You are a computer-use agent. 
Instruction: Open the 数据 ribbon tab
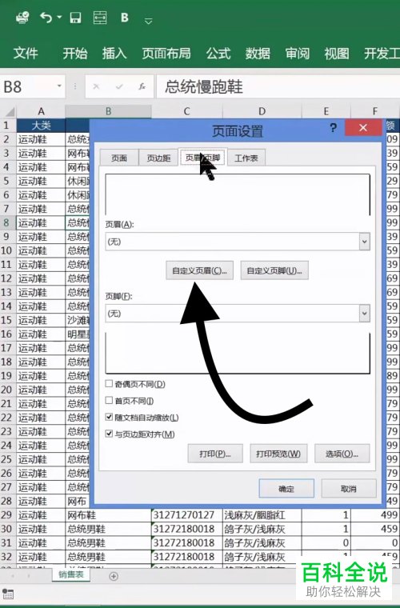tap(258, 53)
